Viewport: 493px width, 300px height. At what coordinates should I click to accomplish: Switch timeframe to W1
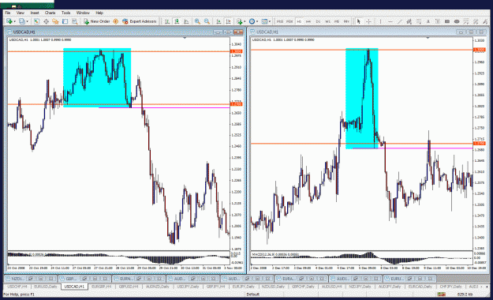coord(327,21)
